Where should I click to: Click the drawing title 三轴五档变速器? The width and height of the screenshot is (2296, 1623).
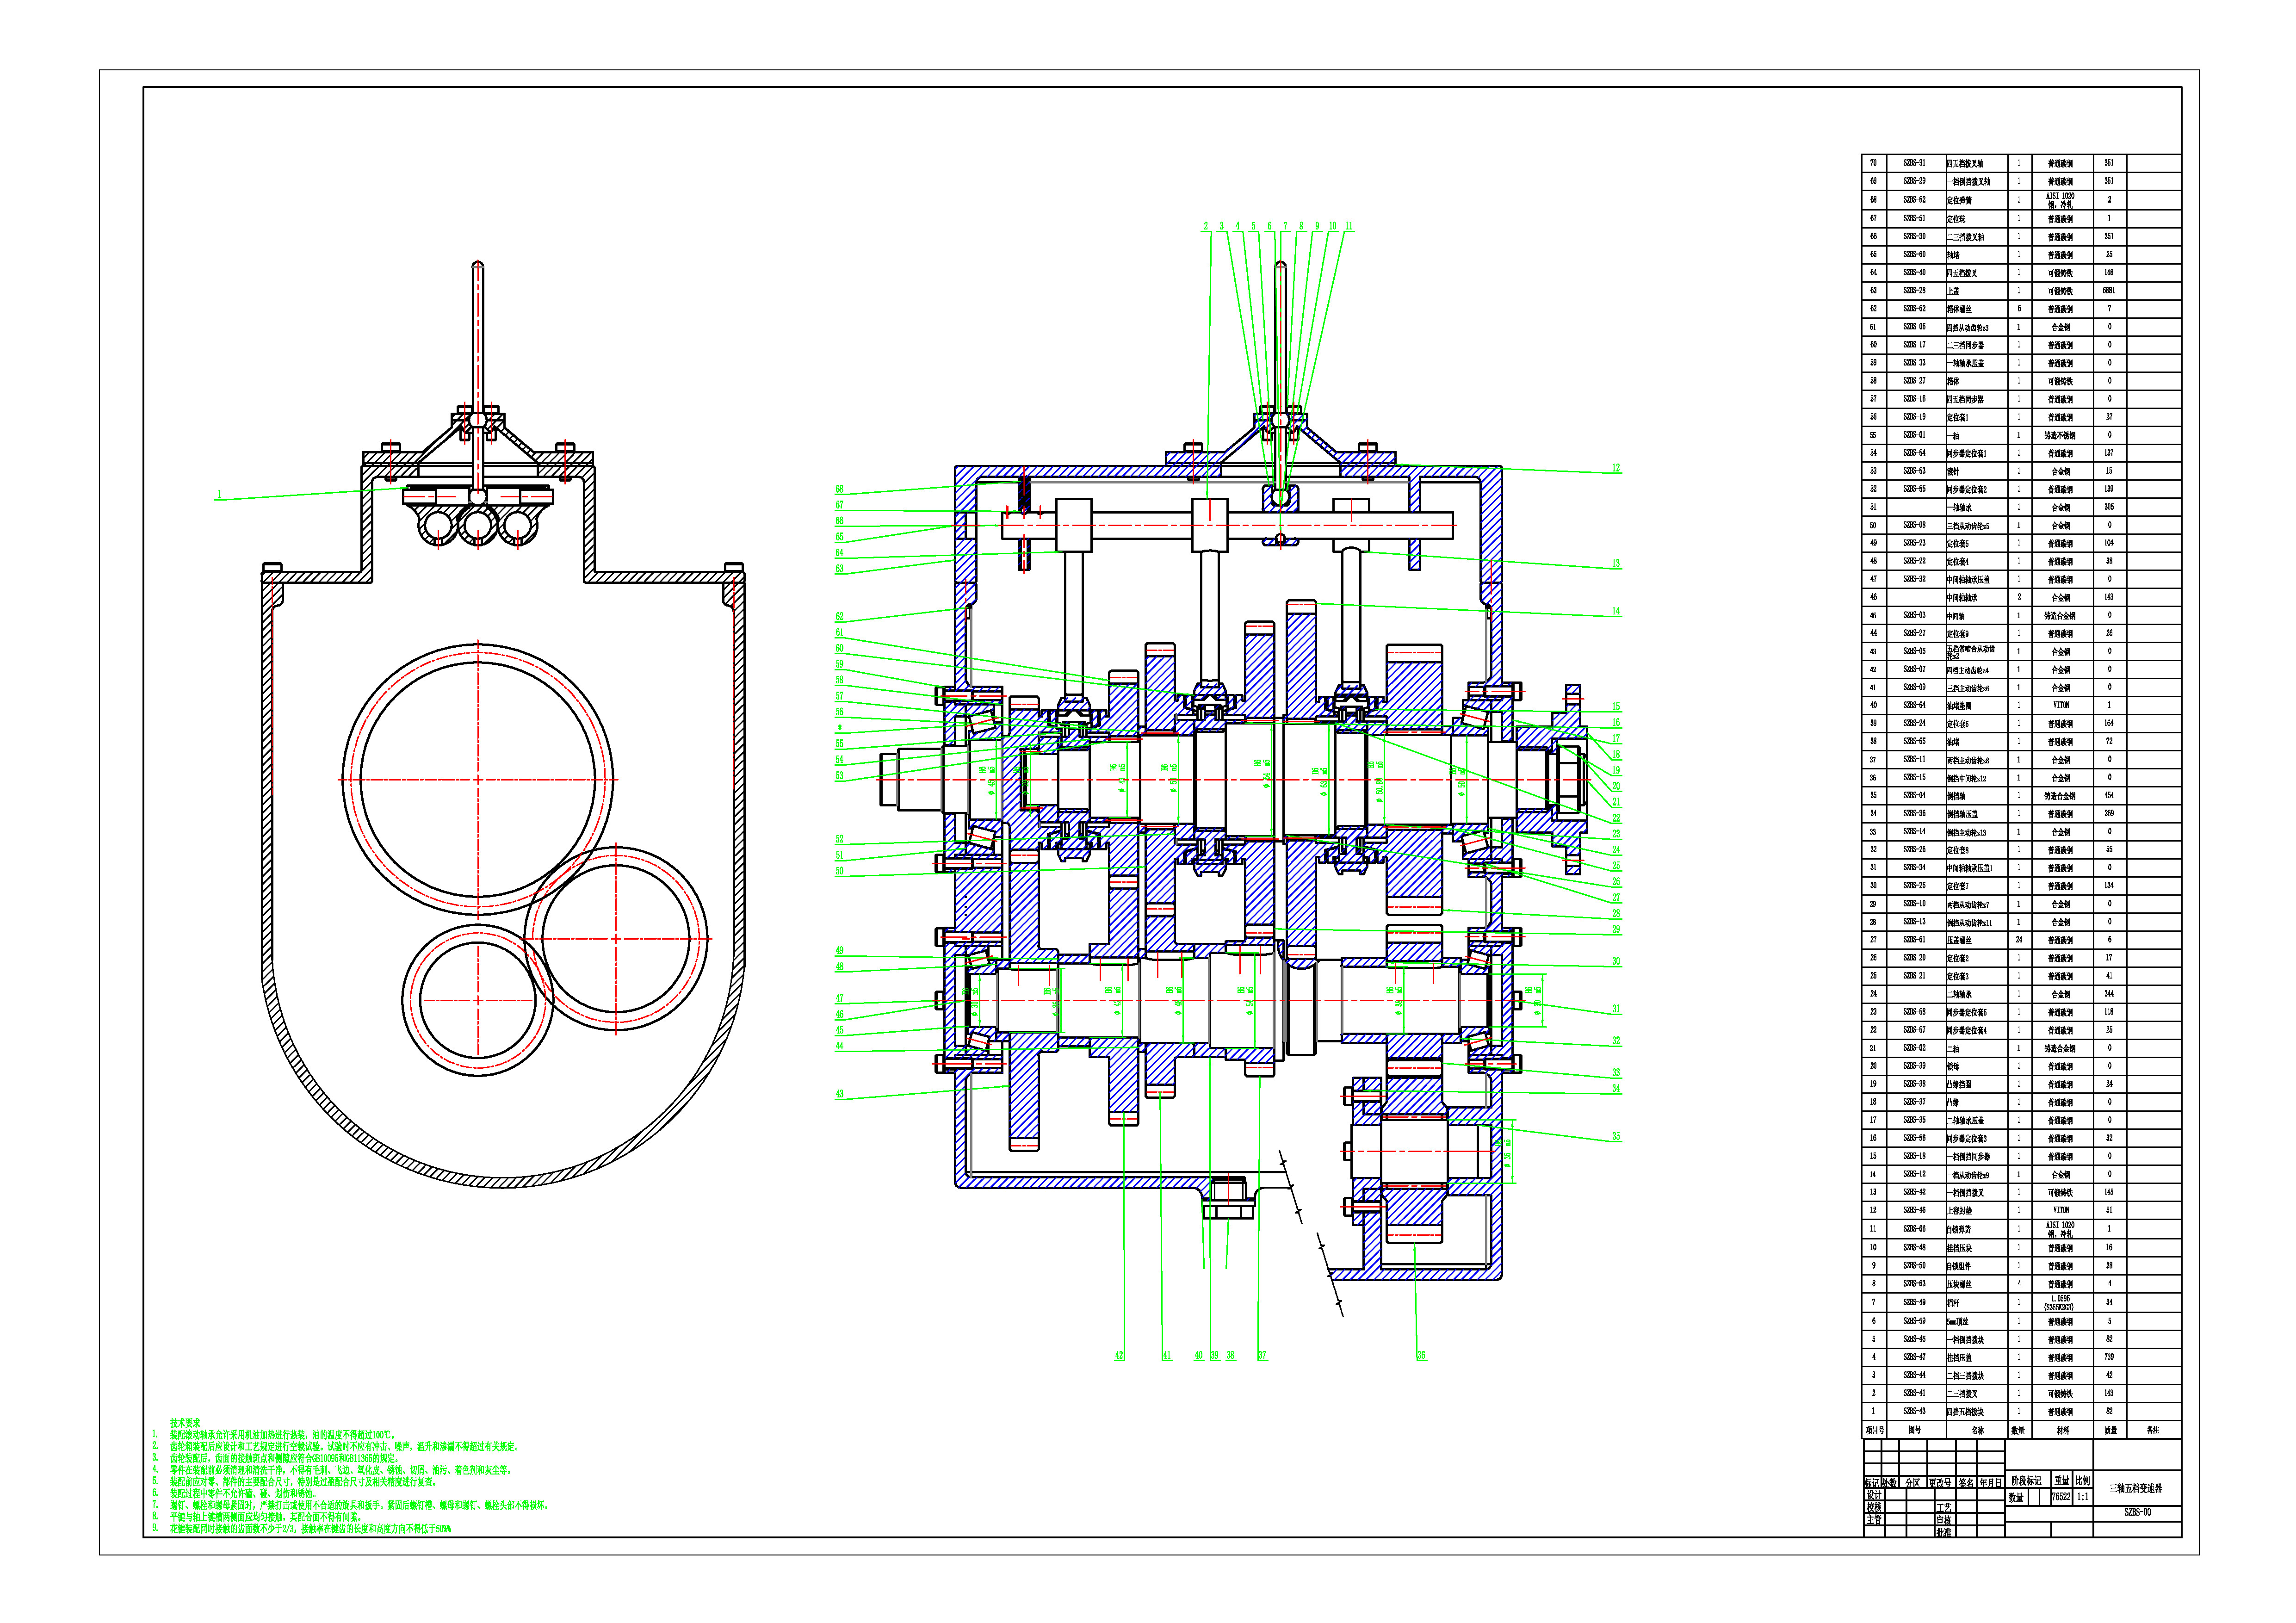click(x=2135, y=1488)
